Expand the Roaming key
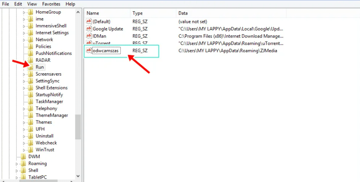Screen dimensions: 360x182 (17, 164)
